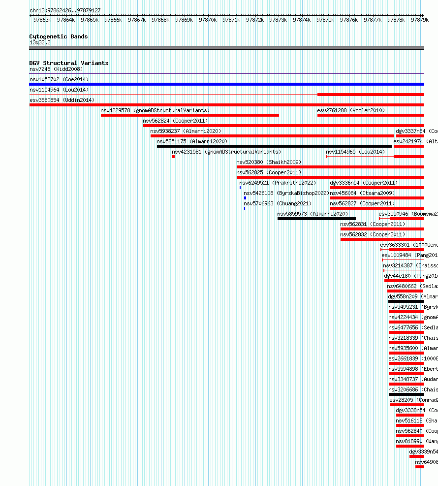The image size is (438, 486).
Task: Select the blue nsv1052702 (Coe2014) bar
Action: tap(227, 84)
